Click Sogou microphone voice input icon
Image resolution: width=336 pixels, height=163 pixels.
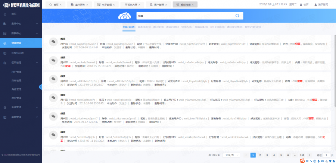pyautogui.click(x=319, y=161)
